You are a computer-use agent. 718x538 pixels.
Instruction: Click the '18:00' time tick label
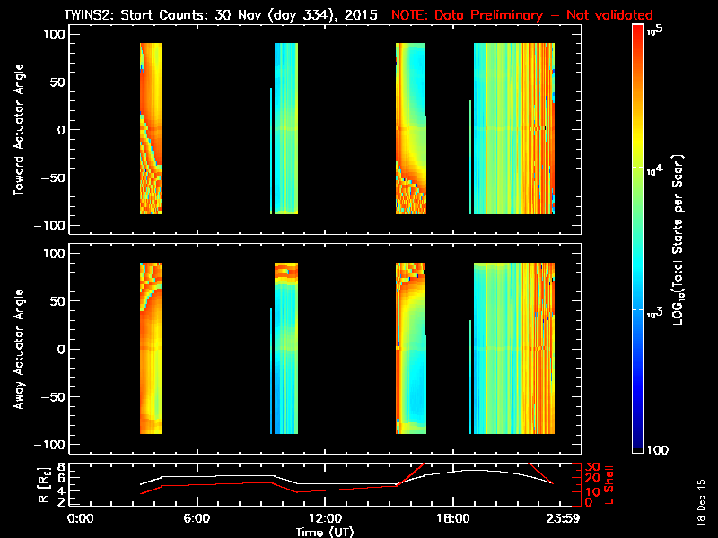pyautogui.click(x=453, y=519)
